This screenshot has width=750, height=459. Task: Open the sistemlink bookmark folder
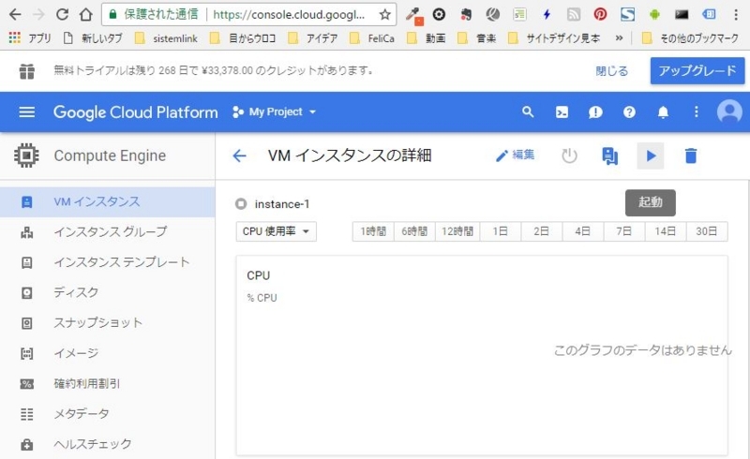tap(166, 38)
